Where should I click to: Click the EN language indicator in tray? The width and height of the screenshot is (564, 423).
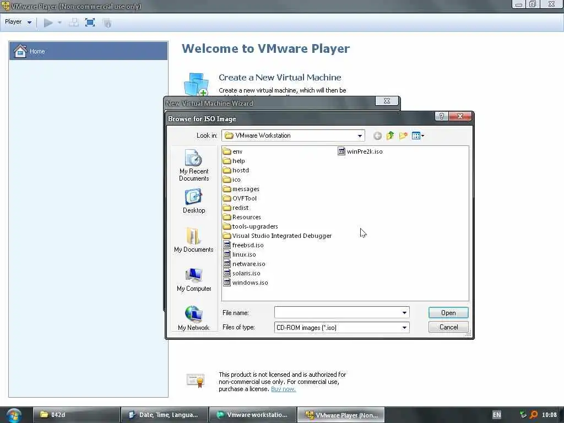point(497,415)
